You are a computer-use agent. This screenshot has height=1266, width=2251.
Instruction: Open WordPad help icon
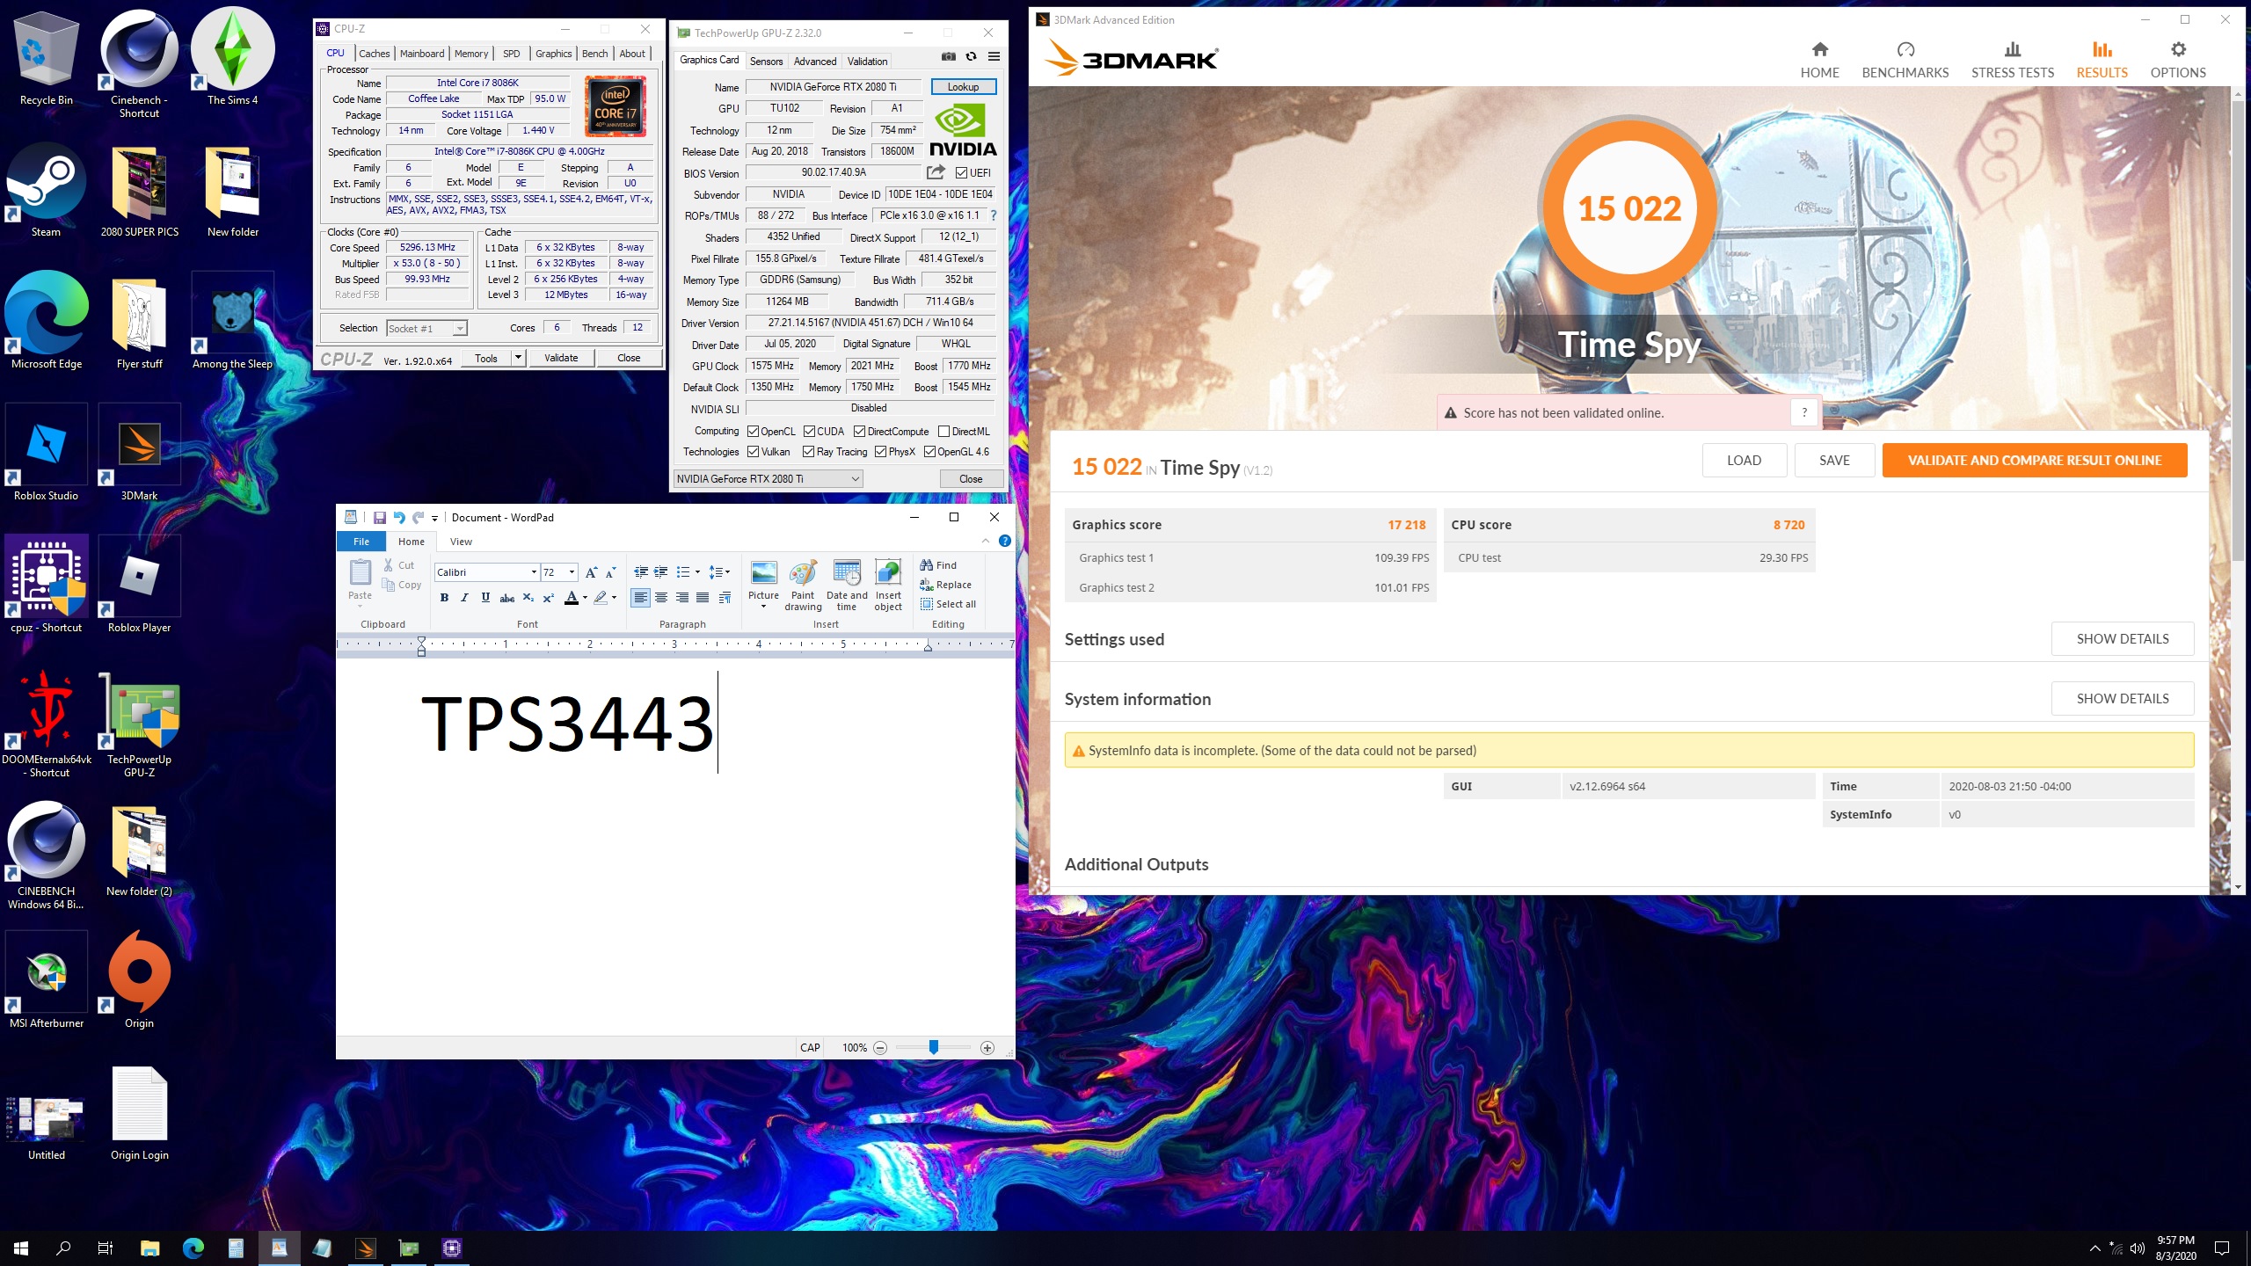pyautogui.click(x=1004, y=542)
